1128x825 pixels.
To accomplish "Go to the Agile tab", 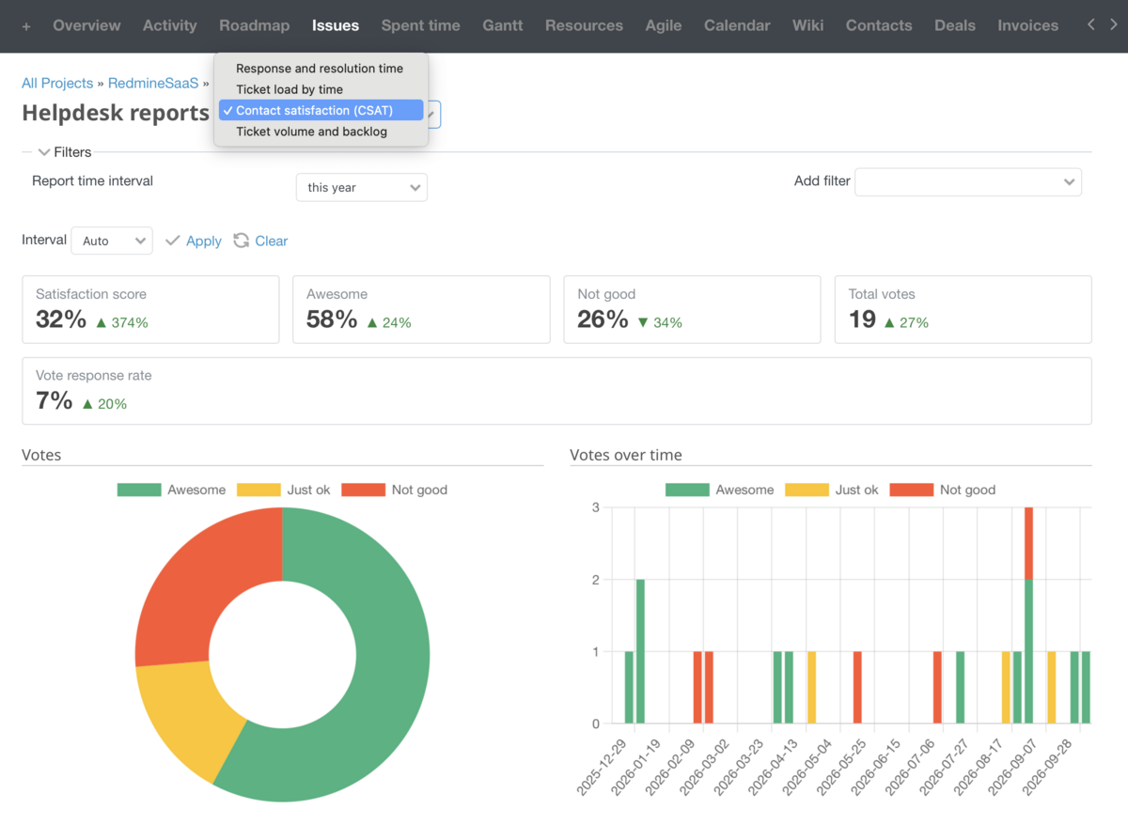I will pyautogui.click(x=664, y=25).
